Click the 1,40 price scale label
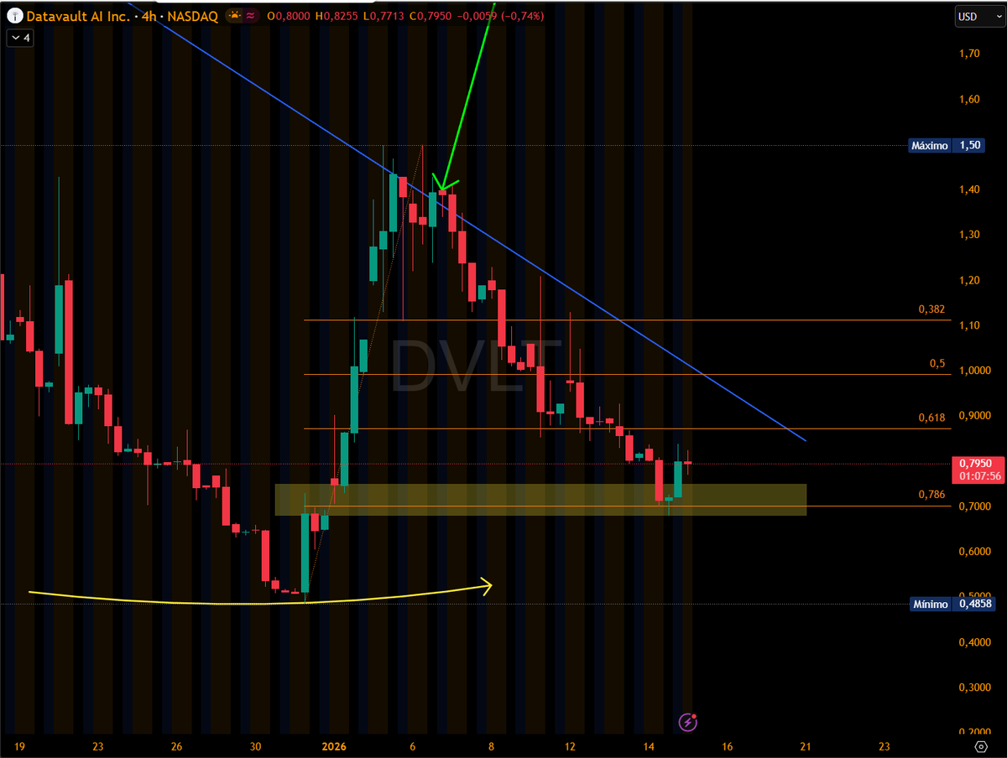The width and height of the screenshot is (1007, 758). tap(968, 189)
